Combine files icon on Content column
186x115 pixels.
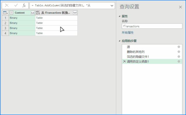[33, 13]
